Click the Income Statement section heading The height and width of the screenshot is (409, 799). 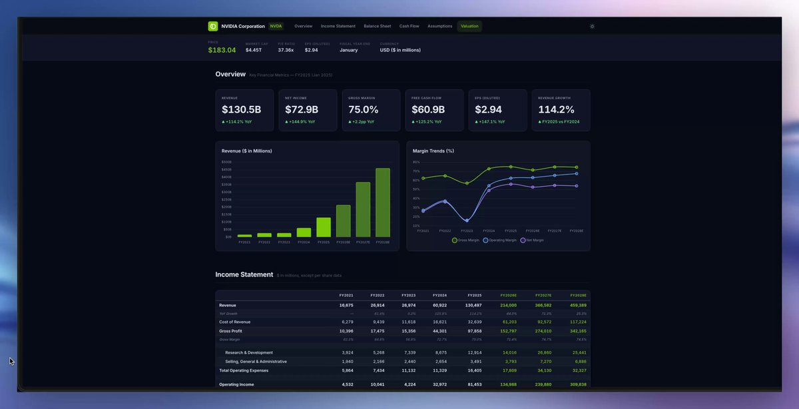pos(244,274)
